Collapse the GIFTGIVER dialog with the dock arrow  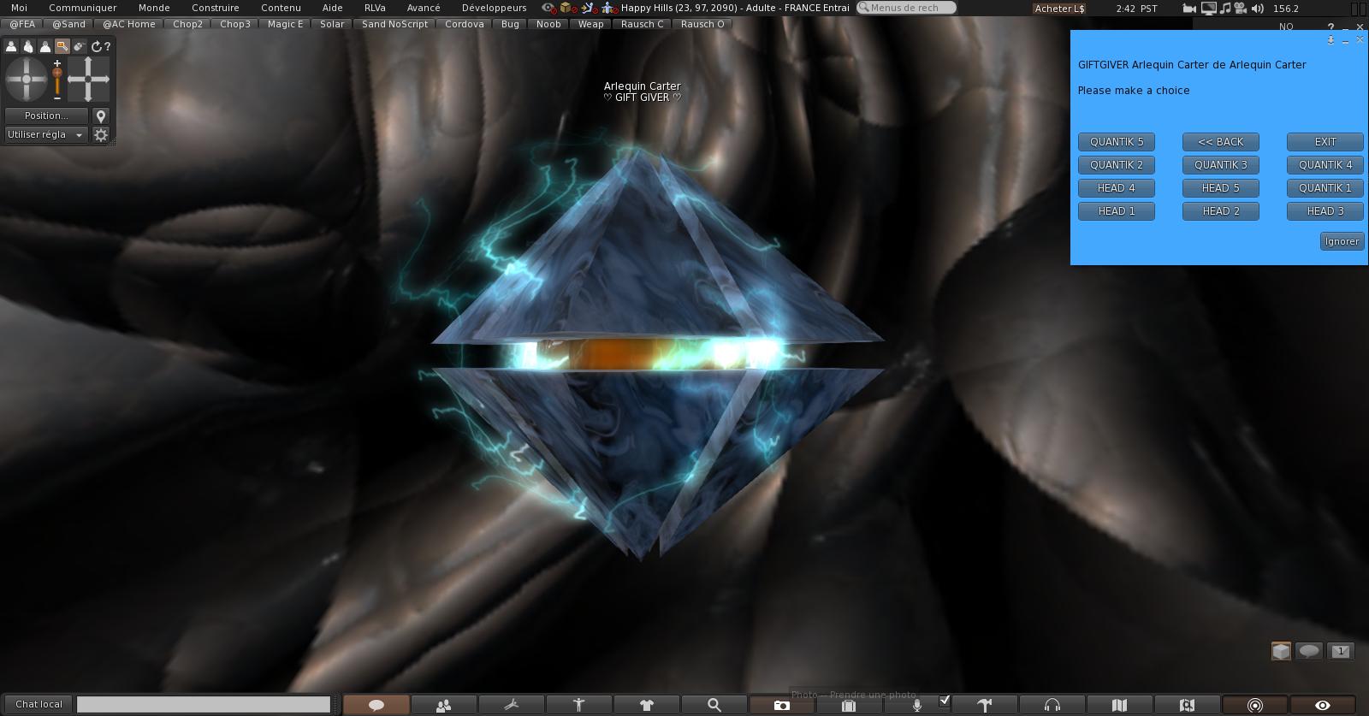[x=1330, y=40]
